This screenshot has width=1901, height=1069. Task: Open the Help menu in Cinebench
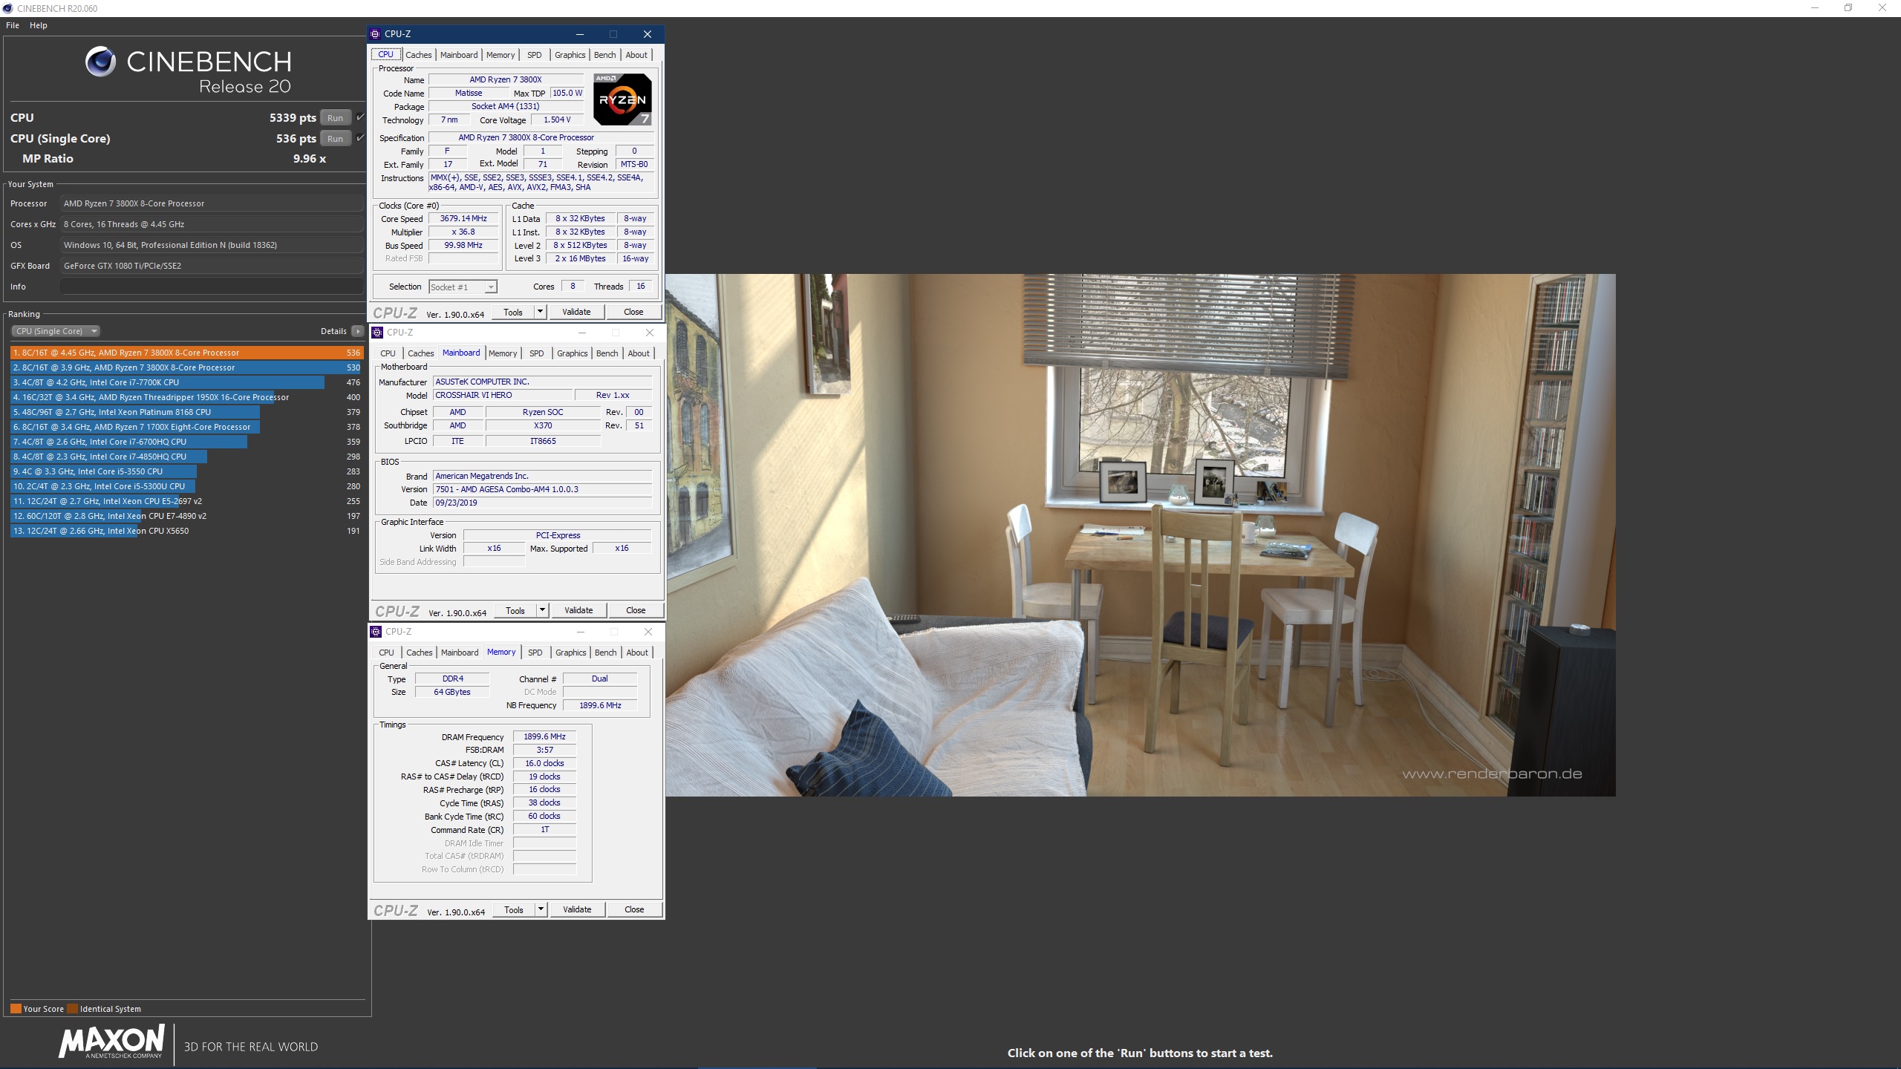(39, 25)
